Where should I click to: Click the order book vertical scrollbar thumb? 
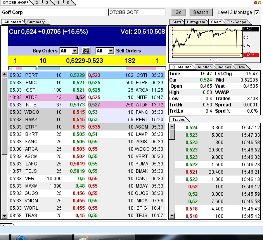pos(4,113)
